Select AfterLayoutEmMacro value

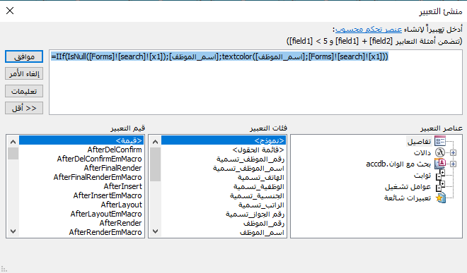click(x=81, y=214)
